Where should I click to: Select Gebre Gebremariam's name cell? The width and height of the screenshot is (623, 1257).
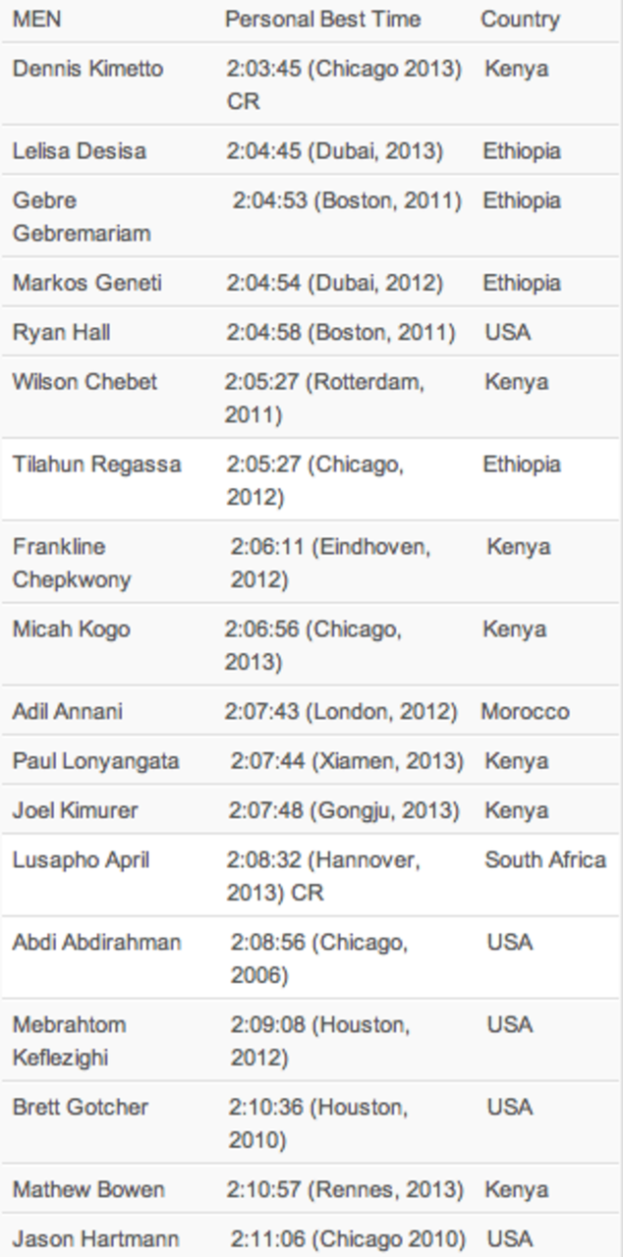82,217
